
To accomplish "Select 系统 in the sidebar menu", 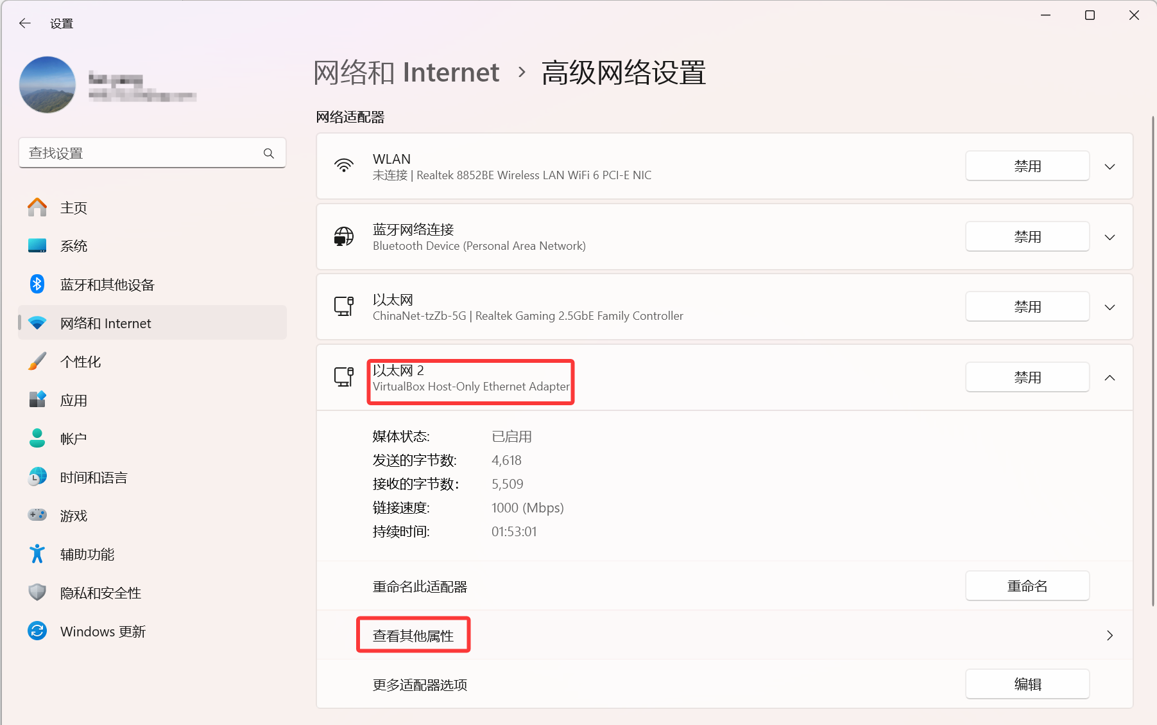I will coord(74,246).
